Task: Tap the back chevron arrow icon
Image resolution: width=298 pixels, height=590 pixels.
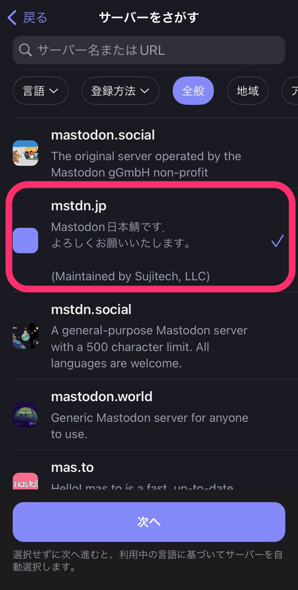Action: tap(12, 17)
